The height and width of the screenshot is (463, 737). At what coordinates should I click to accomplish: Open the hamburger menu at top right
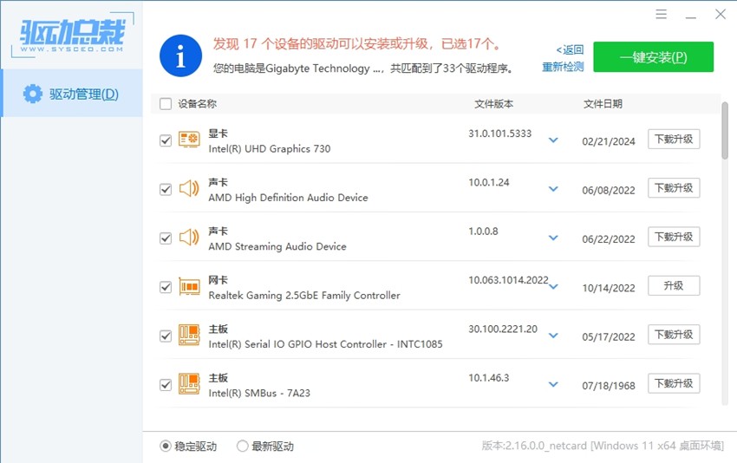(x=662, y=14)
